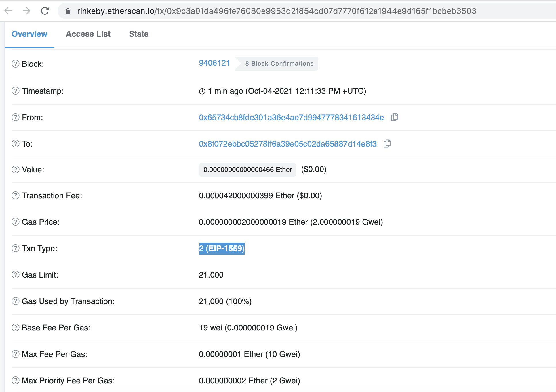Click the help icon next to Timestamp
Screen dimensions: 556x392
click(16, 91)
